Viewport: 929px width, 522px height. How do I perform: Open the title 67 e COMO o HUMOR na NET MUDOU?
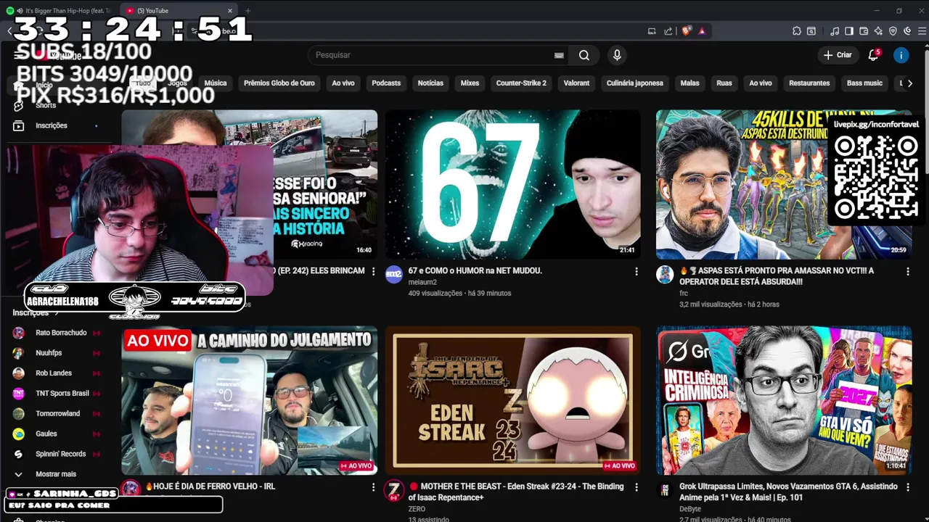[475, 270]
